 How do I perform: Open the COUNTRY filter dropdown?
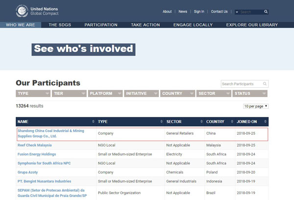click(177, 93)
